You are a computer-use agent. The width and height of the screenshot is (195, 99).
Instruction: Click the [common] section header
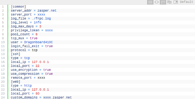[19, 7]
